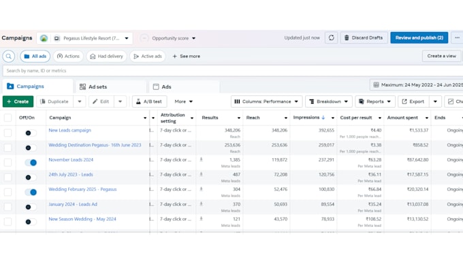Click the Impressions sort arrow icon
This screenshot has height=261, width=463.
323,117
